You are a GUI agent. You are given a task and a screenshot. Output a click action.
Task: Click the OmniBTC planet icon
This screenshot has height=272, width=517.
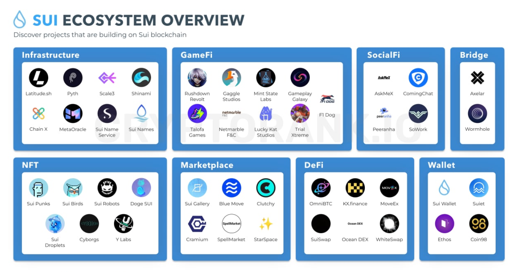pos(321,188)
